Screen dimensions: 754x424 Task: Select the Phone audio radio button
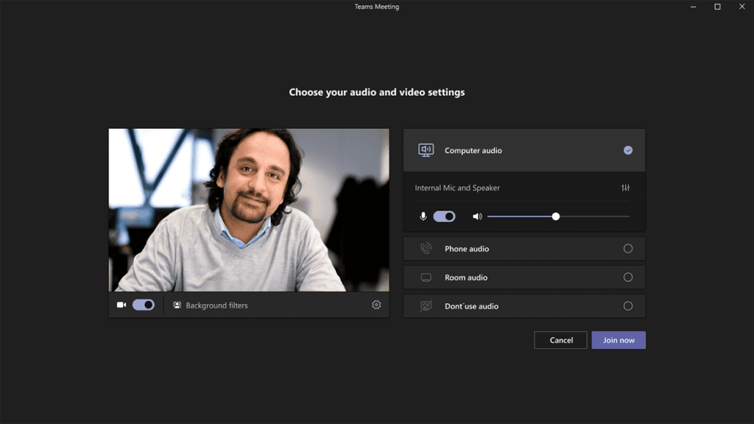[628, 249]
